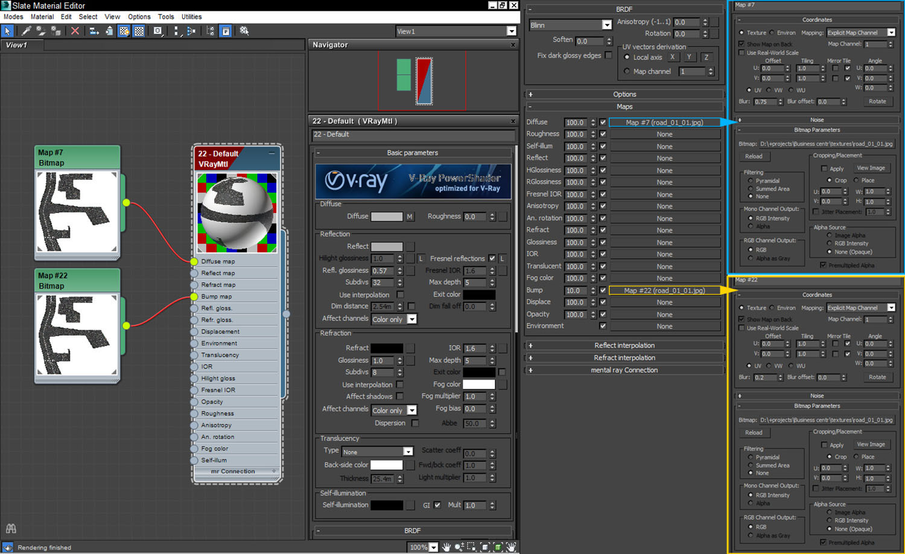Expand the Reflect interpolation rollout

click(624, 345)
